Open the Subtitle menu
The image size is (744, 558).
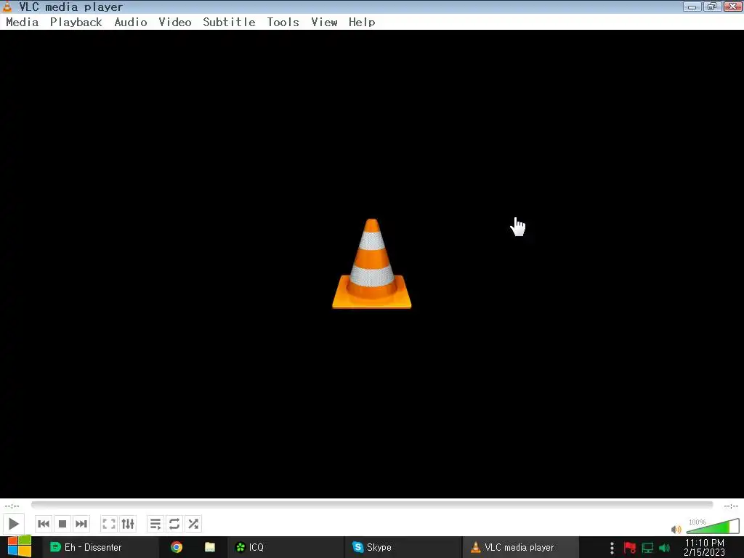229,23
